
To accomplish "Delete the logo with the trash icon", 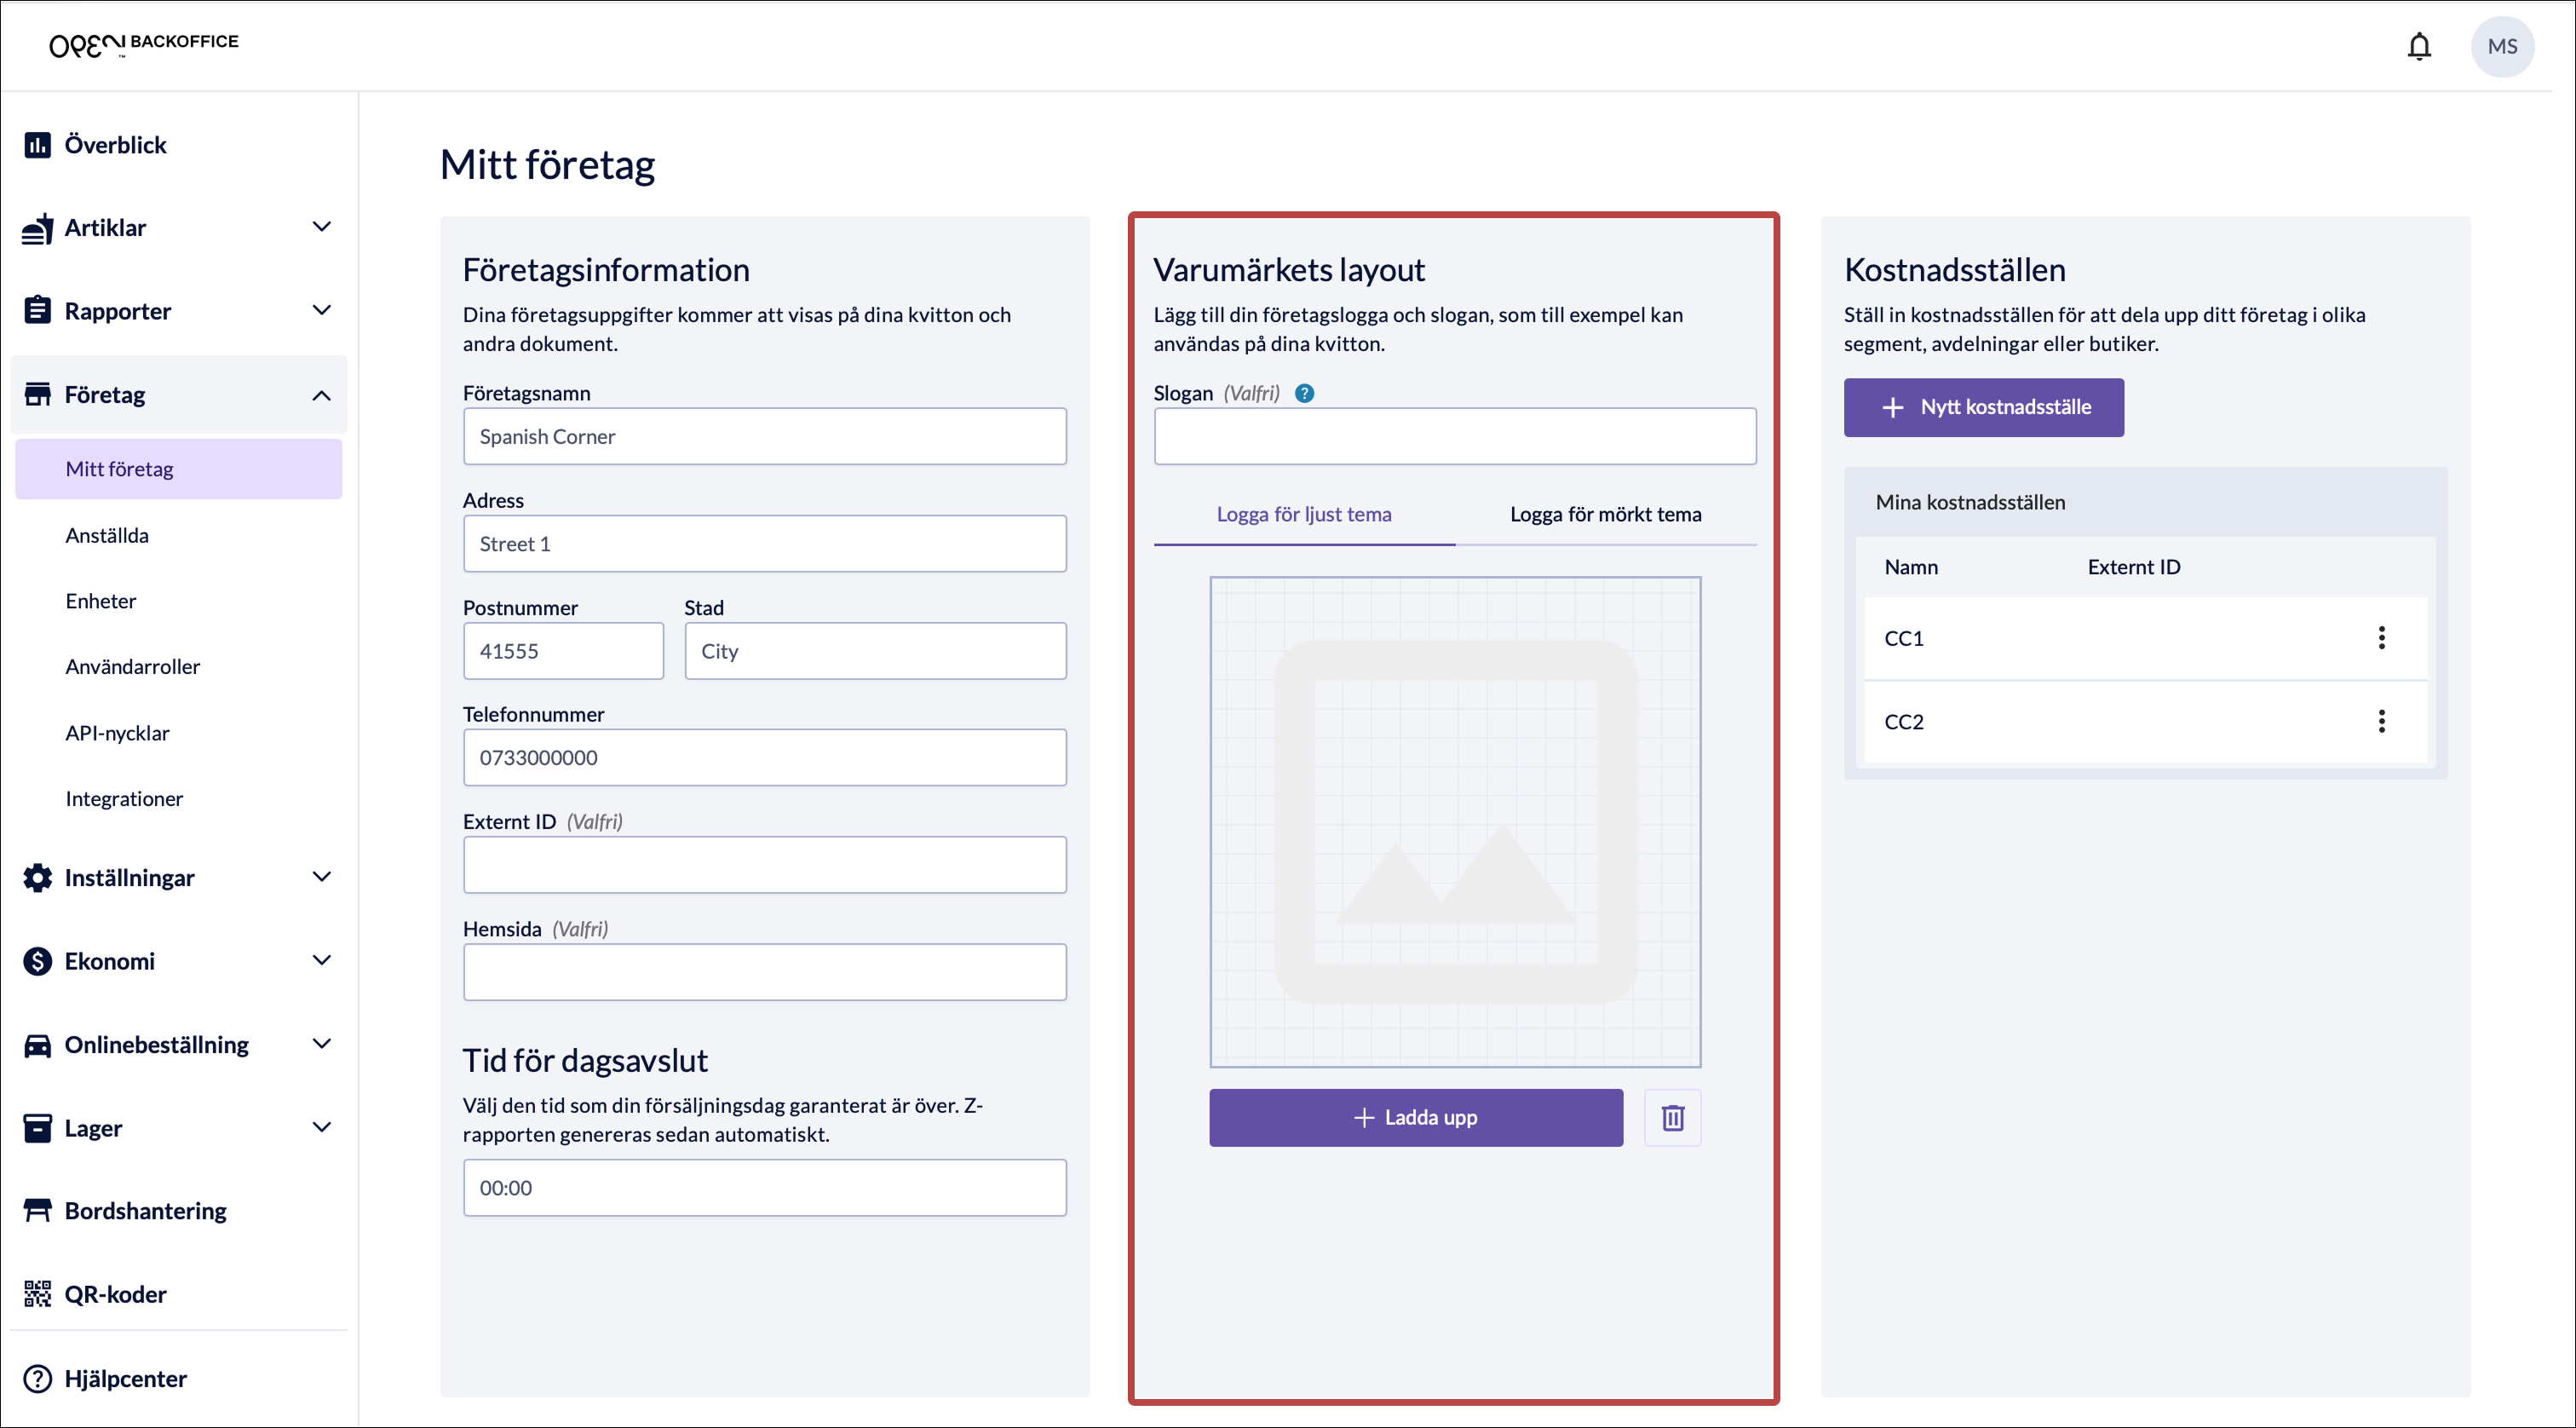I will 1672,1117.
